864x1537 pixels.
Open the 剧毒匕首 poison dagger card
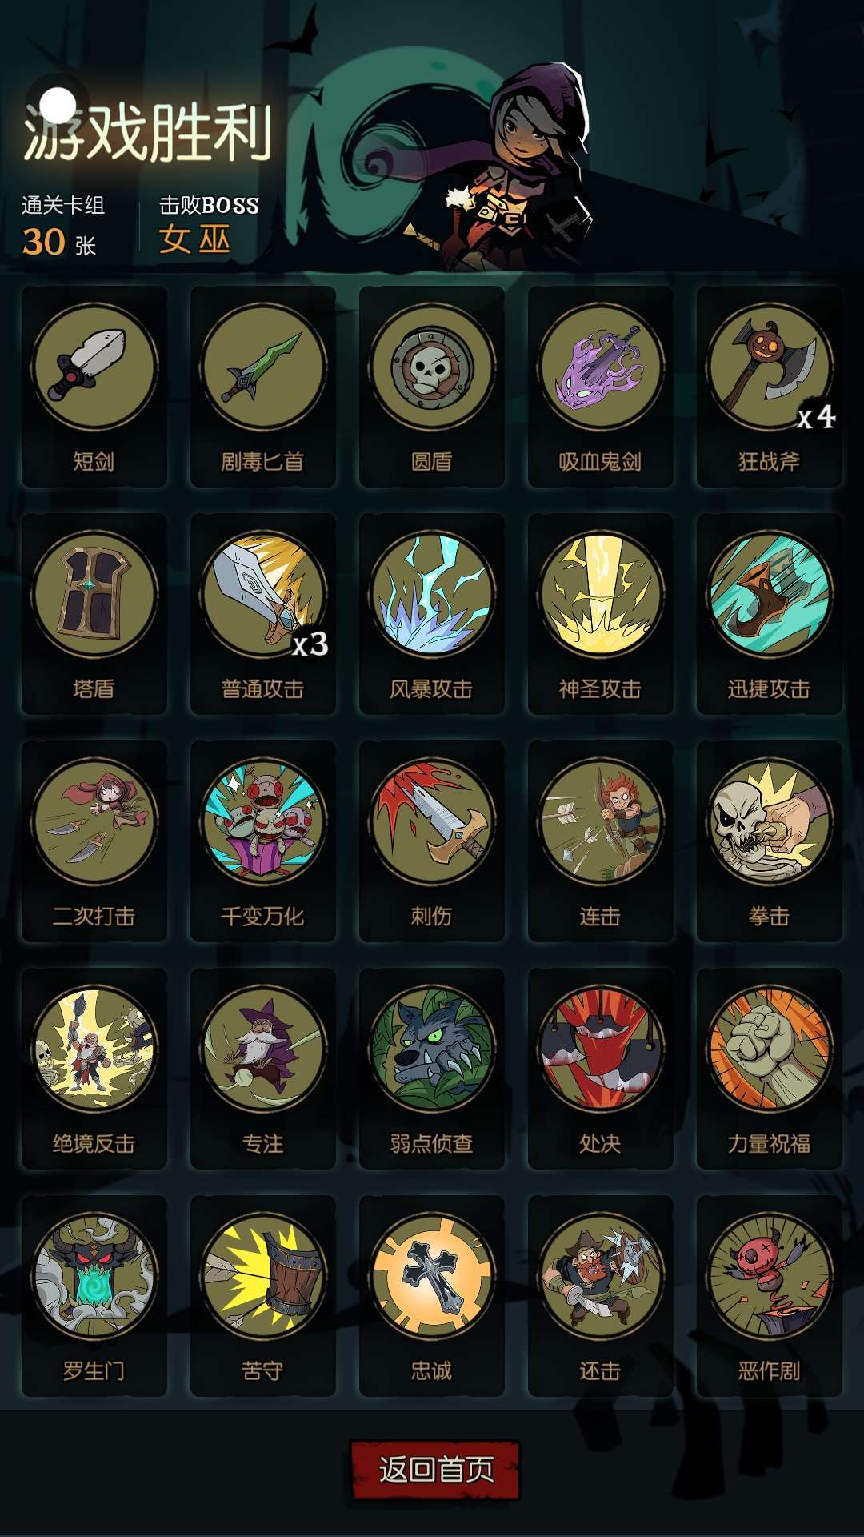click(x=263, y=387)
